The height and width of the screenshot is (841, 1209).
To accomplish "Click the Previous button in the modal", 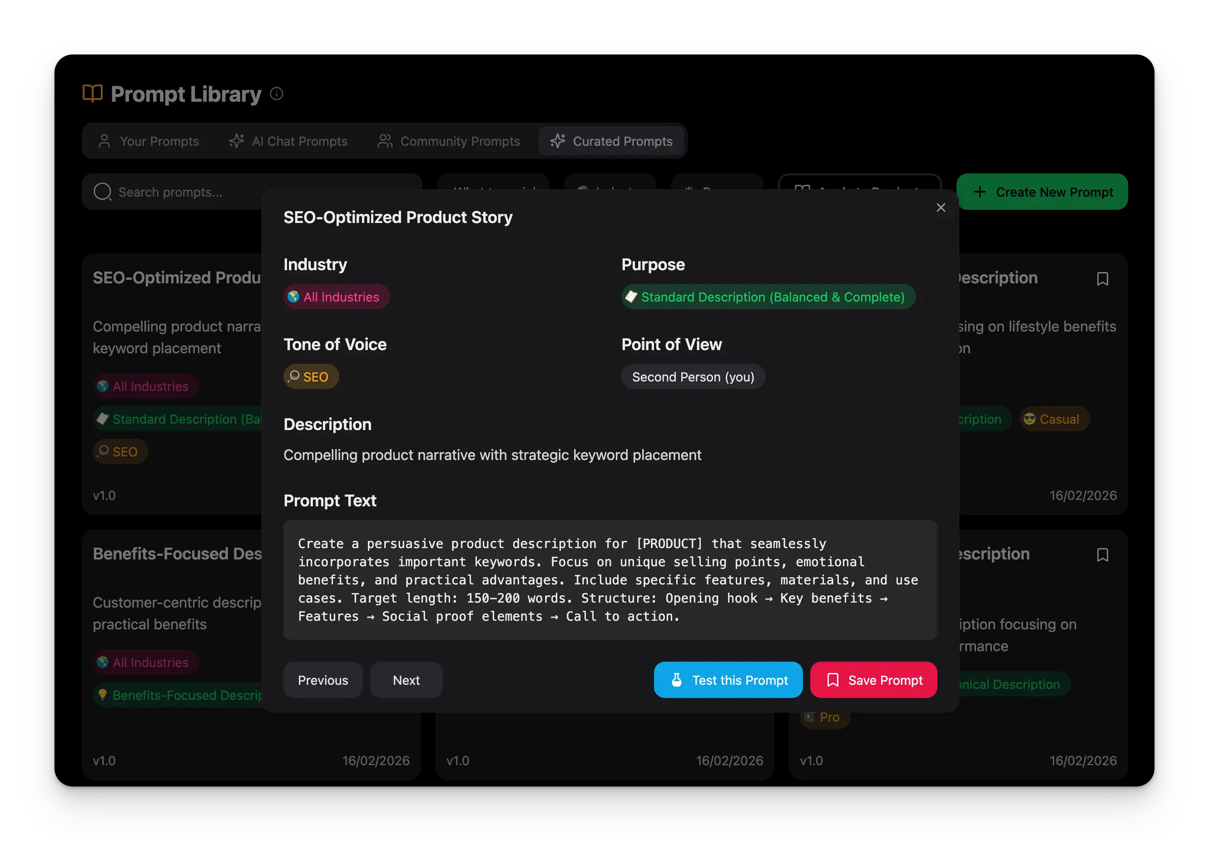I will coord(323,680).
